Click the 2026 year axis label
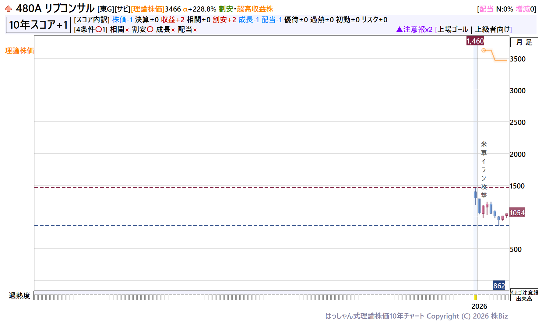Screen dimensions: 542x321 (479, 306)
